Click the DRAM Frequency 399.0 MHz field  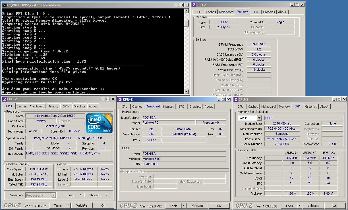point(259,44)
